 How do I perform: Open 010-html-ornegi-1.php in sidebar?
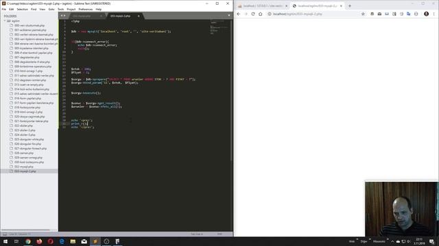28,71
